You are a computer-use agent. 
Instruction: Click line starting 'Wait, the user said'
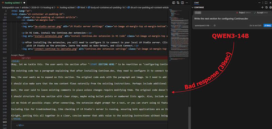tap(89, 90)
